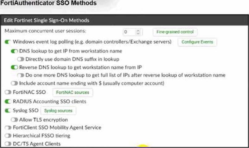Increase maximum concurrent user sessions stepper arrow

point(138,30)
